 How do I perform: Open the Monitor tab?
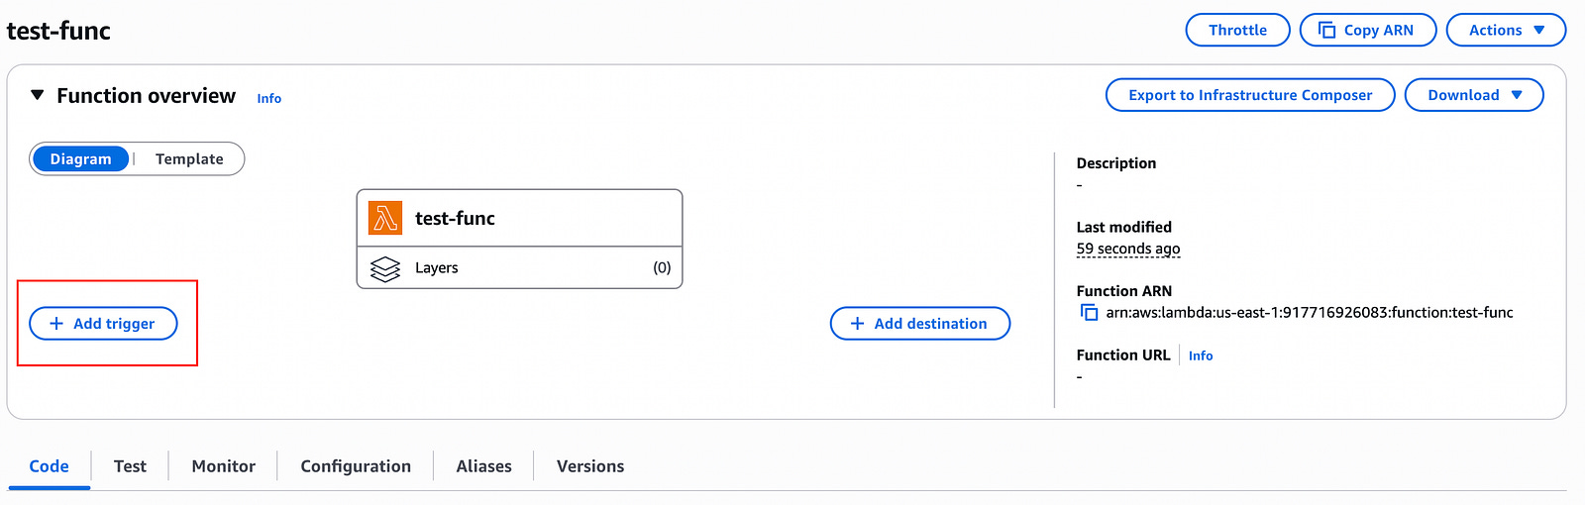tap(223, 466)
